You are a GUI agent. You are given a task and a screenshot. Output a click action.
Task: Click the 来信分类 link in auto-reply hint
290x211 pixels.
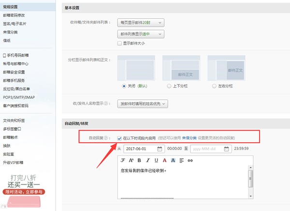[x=189, y=138]
